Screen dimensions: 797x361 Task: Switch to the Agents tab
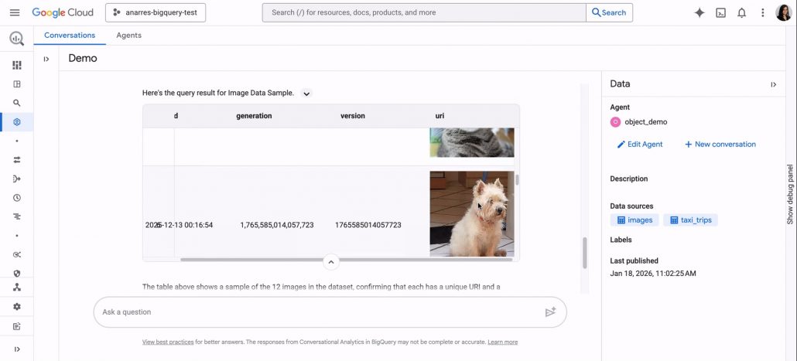coord(128,35)
